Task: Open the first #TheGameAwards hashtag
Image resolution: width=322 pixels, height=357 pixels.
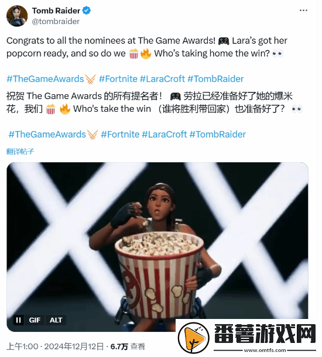Action: pyautogui.click(x=45, y=79)
